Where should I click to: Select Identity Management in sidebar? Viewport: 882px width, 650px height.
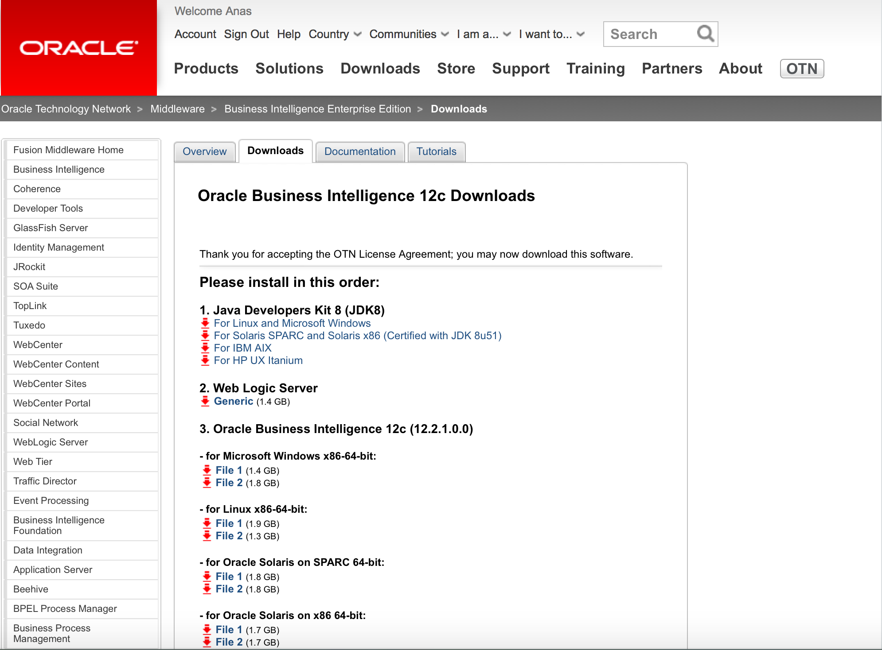tap(82, 248)
